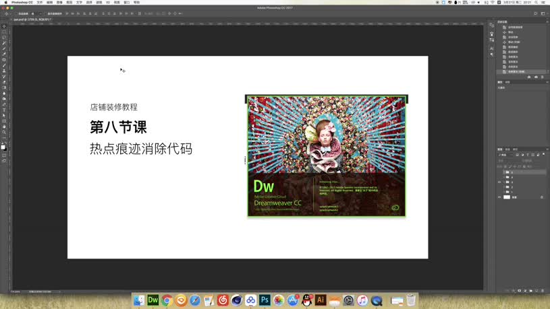The width and height of the screenshot is (550, 309).
Task: Select the Eraser tool
Action: coord(4,82)
